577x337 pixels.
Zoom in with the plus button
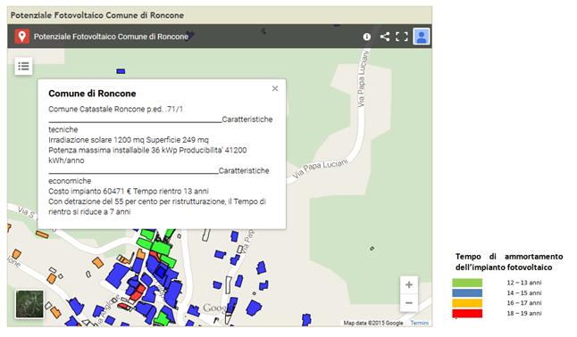[x=409, y=284]
